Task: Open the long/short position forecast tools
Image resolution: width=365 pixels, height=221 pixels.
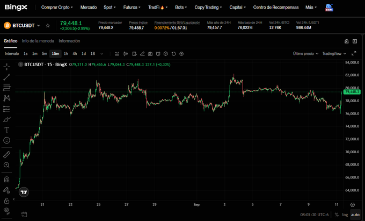Action: pyautogui.click(x=7, y=109)
